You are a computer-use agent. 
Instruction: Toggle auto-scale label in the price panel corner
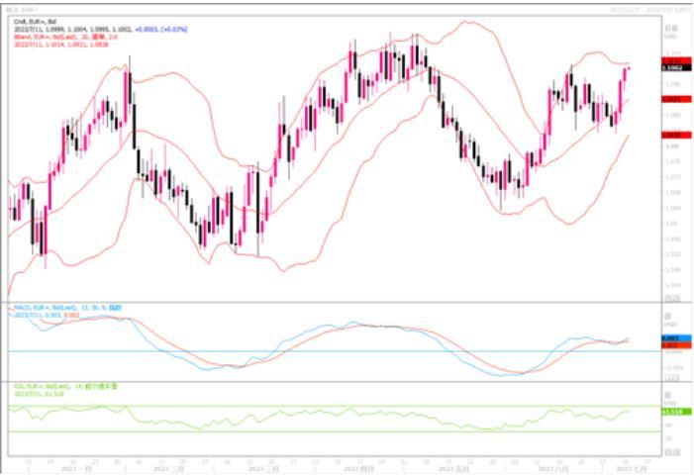pyautogui.click(x=672, y=295)
